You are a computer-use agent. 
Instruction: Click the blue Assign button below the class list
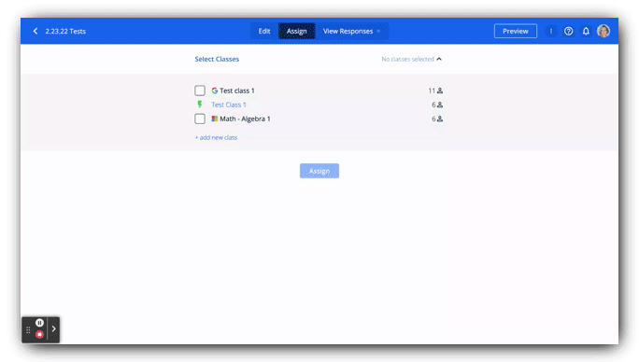coord(319,171)
